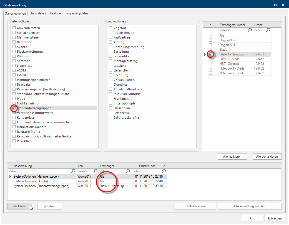This screenshot has width=289, height=225.
Task: Expand the System-Optionen (Mehrwertsteuer) row indicator
Action: coord(11,176)
